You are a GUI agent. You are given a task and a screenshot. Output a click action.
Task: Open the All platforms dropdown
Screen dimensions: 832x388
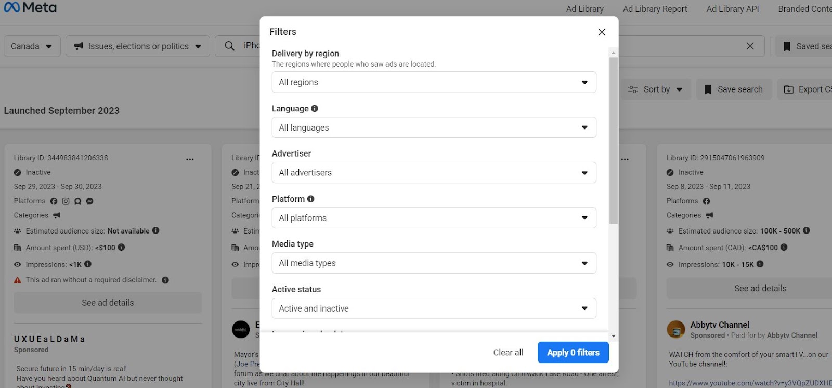pos(434,218)
